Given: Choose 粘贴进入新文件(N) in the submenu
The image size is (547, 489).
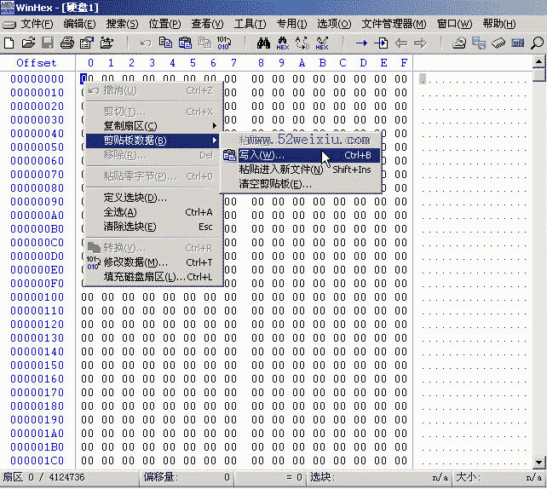Looking at the screenshot, I should tap(301, 170).
